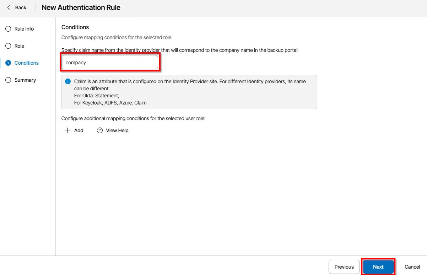
Task: Jump to the Summary step label
Action: [x=25, y=80]
